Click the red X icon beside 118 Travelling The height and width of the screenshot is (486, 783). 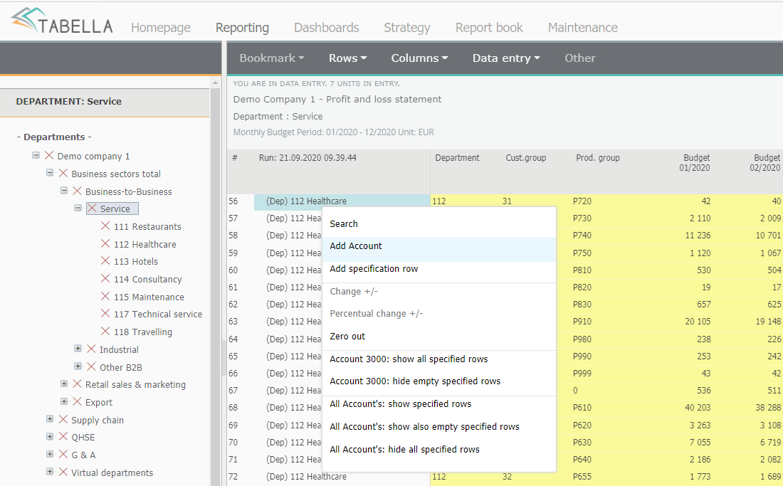tap(105, 332)
